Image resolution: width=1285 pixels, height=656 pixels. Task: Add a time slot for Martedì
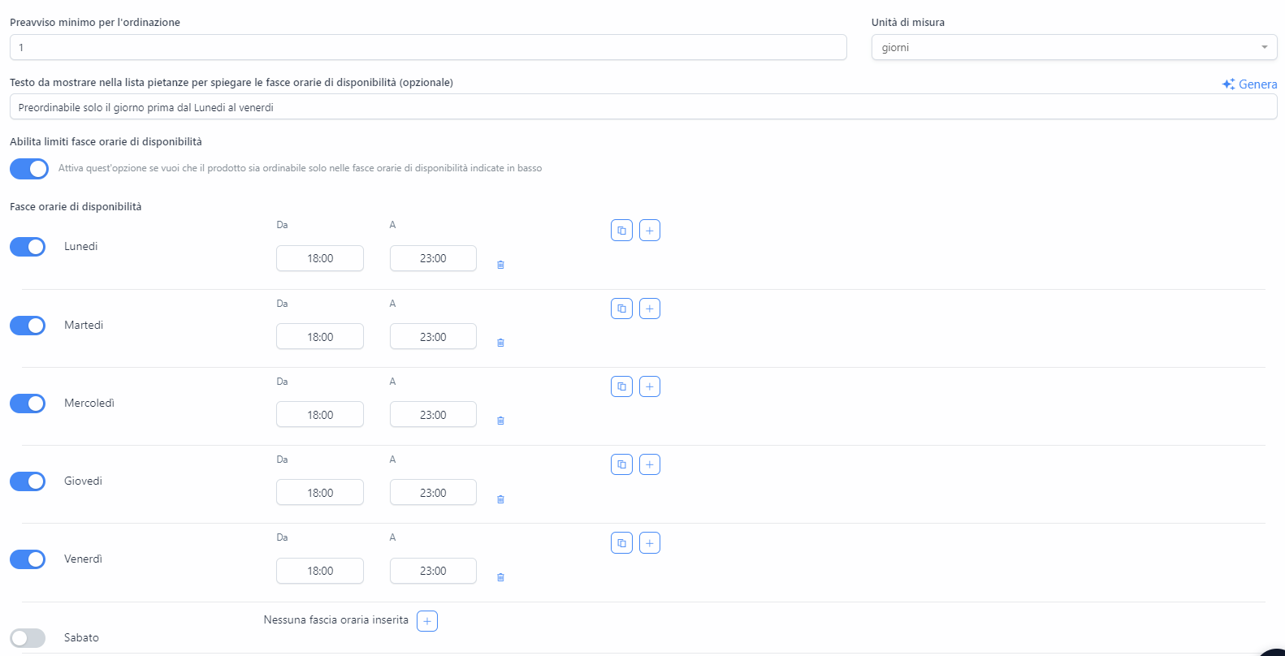(x=650, y=309)
